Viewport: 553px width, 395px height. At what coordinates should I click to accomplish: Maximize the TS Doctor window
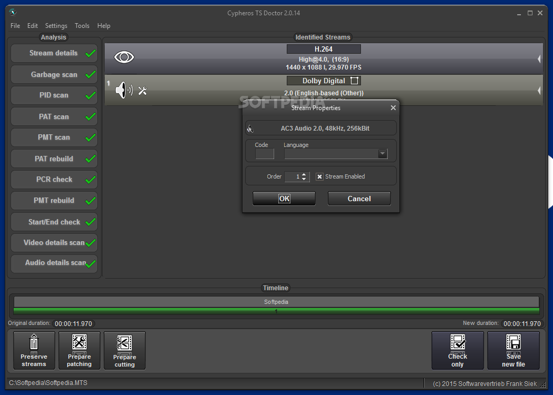[x=530, y=13]
